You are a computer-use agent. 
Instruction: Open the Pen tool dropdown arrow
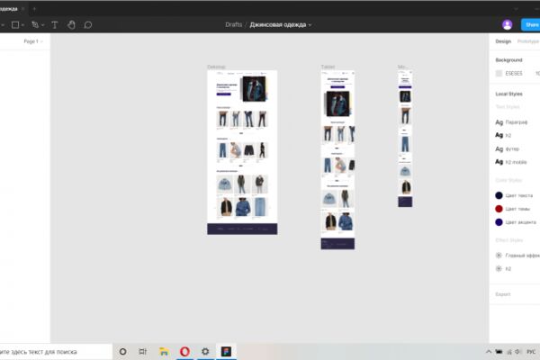point(42,25)
